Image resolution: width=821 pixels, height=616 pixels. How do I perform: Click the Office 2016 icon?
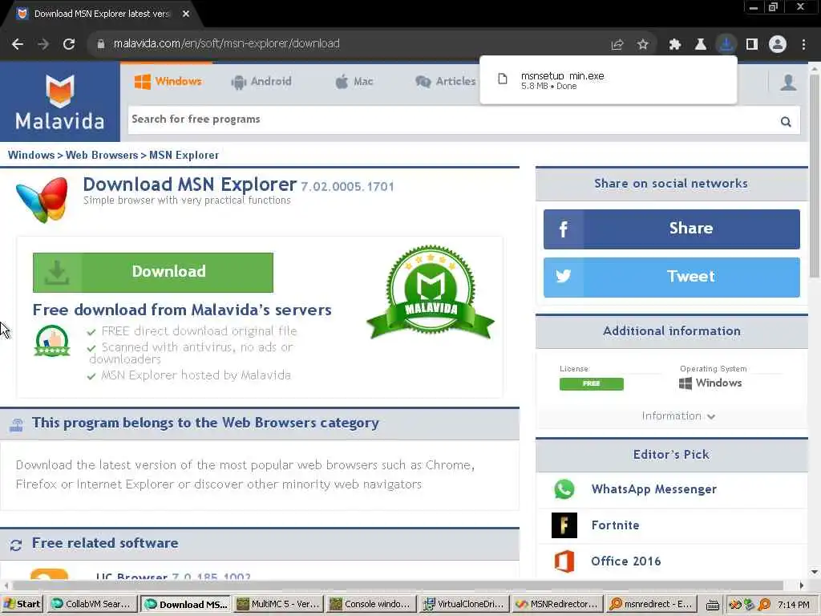564,561
